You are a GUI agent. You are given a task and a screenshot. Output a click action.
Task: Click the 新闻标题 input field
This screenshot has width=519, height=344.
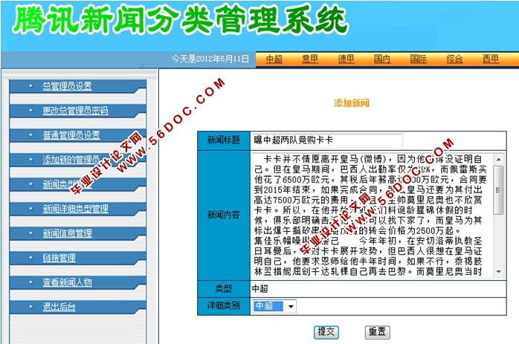pos(327,140)
